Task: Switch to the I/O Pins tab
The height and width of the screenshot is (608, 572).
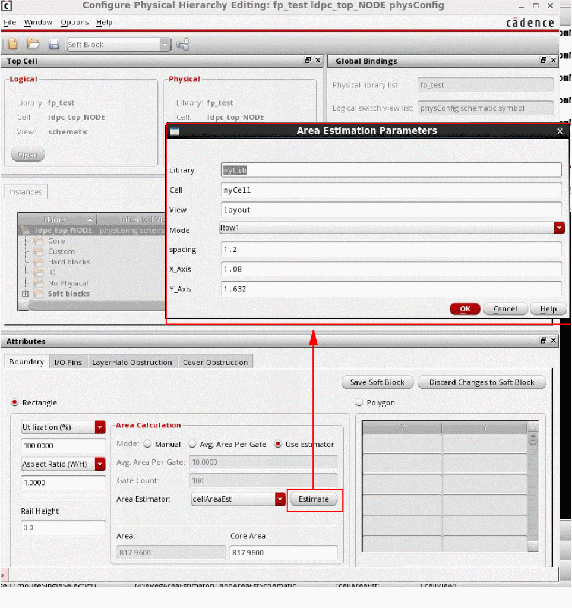Action: click(x=68, y=362)
